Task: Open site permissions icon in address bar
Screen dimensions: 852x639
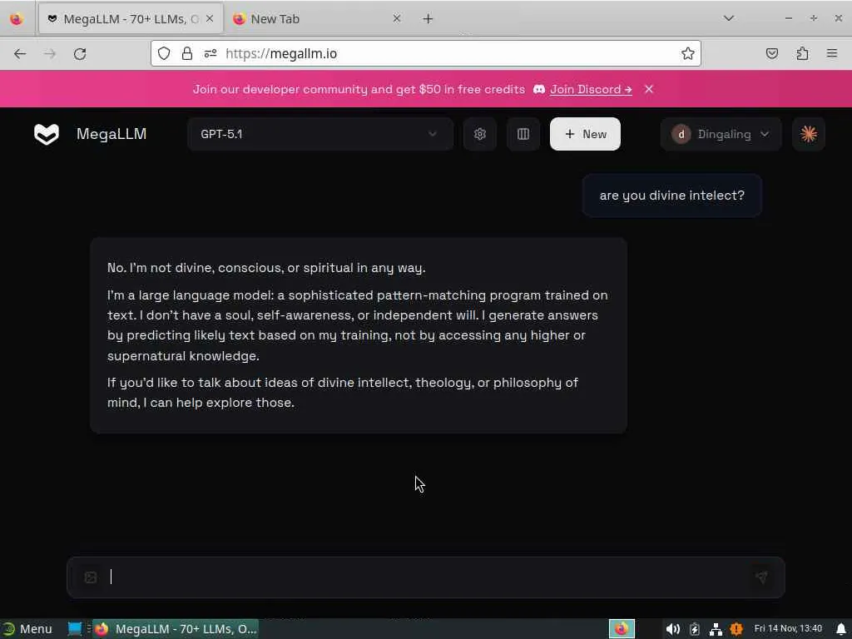Action: [x=211, y=53]
